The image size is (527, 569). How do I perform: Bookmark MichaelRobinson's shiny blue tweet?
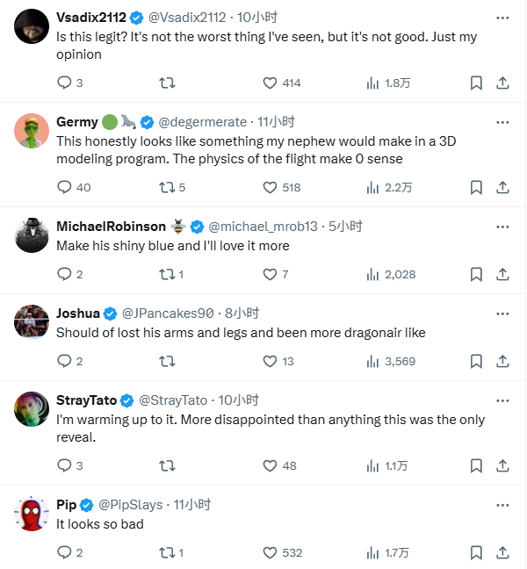pyautogui.click(x=475, y=274)
